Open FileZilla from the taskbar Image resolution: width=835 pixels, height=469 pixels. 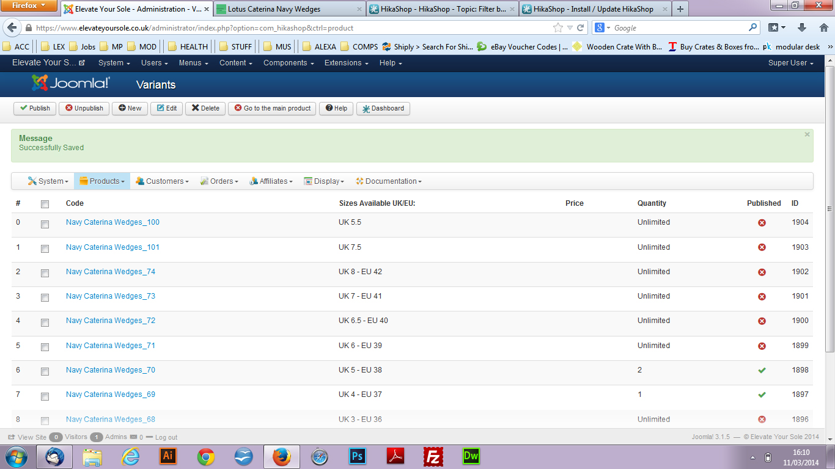coord(433,457)
